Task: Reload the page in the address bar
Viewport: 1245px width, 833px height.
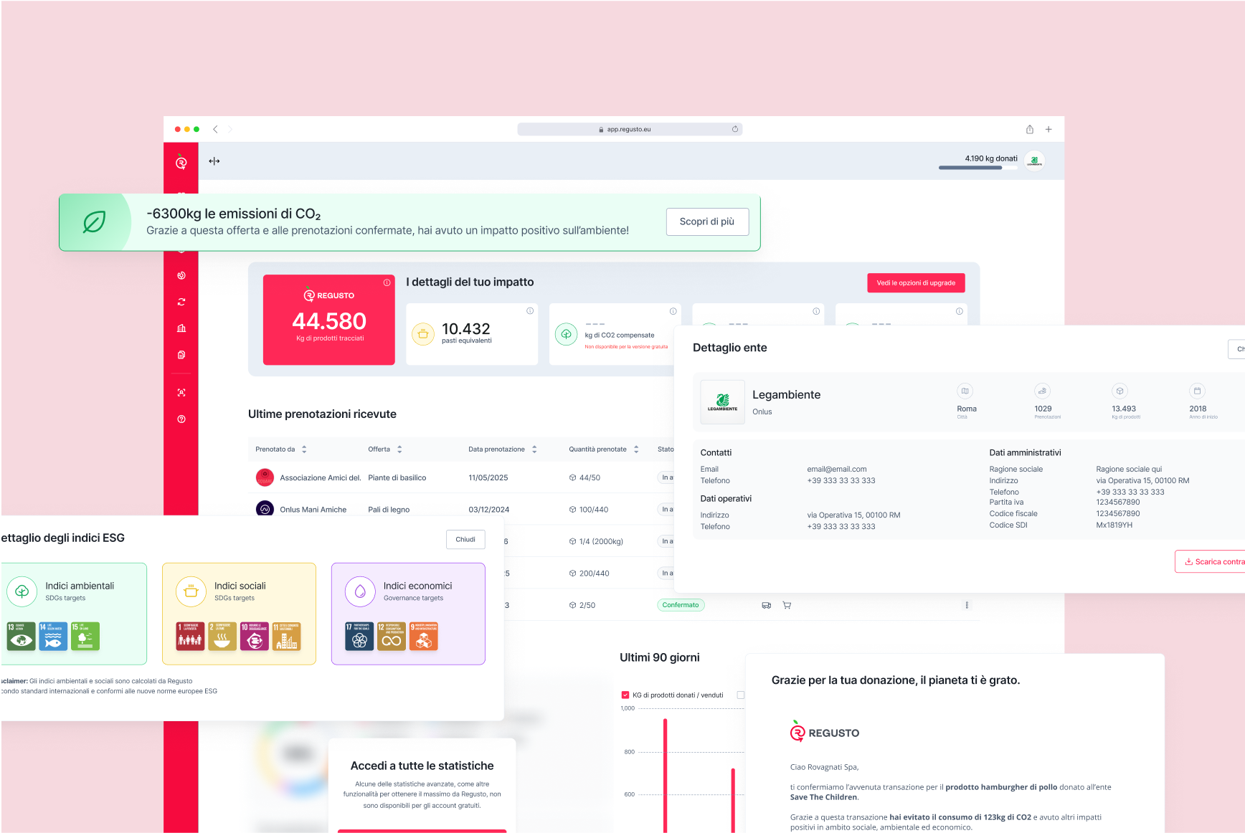Action: point(735,129)
